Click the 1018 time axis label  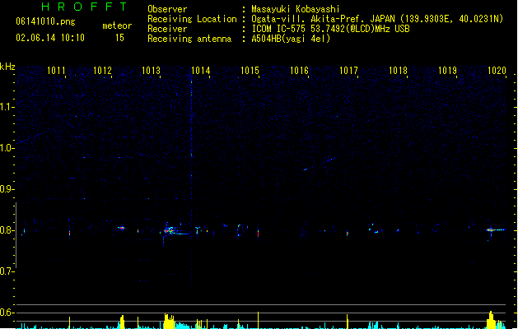click(398, 71)
